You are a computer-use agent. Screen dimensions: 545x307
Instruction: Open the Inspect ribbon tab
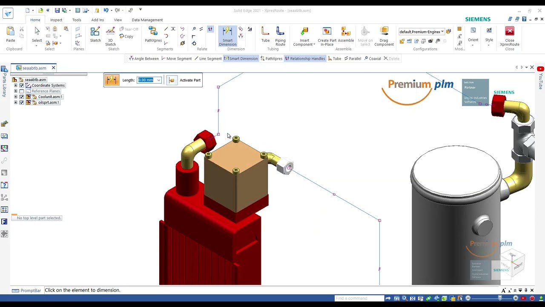point(56,20)
